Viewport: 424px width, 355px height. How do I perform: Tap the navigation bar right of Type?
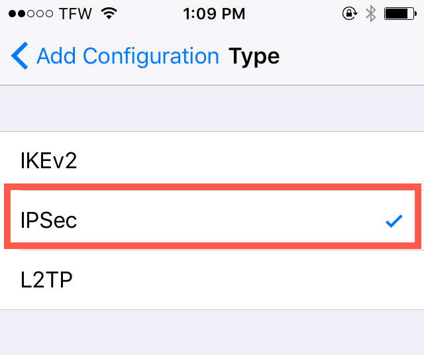[x=352, y=56]
